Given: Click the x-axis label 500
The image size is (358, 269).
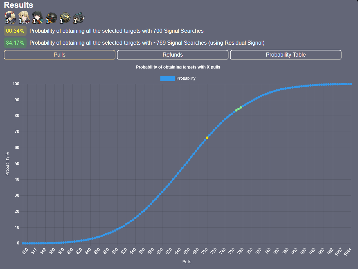Looking at the screenshot, I should tap(115, 251).
